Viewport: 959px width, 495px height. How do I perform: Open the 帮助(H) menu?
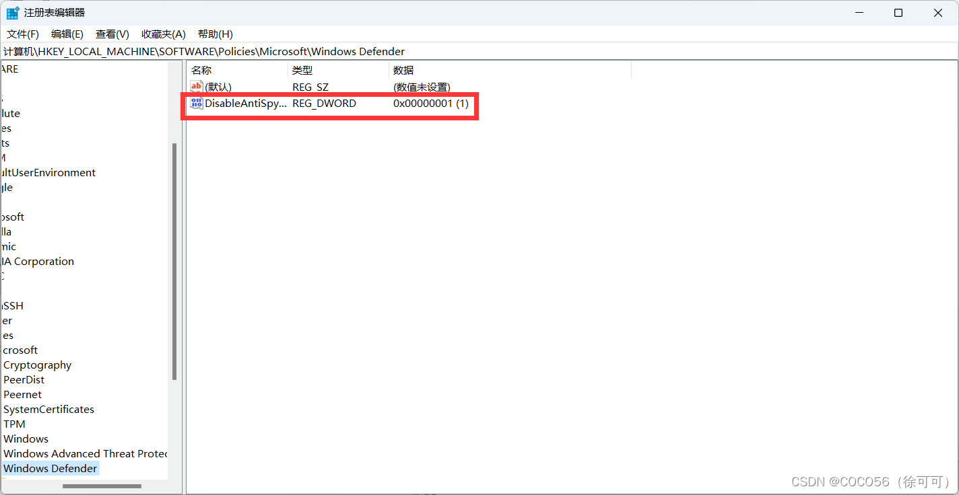216,34
